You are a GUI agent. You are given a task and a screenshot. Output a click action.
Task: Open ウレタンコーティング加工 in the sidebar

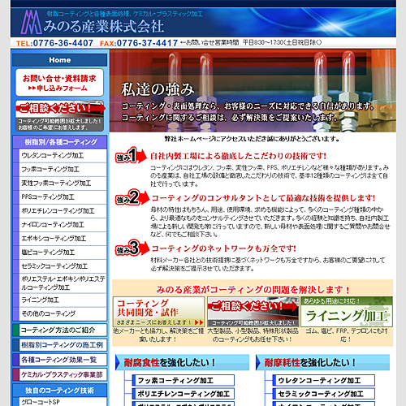(x=63, y=156)
